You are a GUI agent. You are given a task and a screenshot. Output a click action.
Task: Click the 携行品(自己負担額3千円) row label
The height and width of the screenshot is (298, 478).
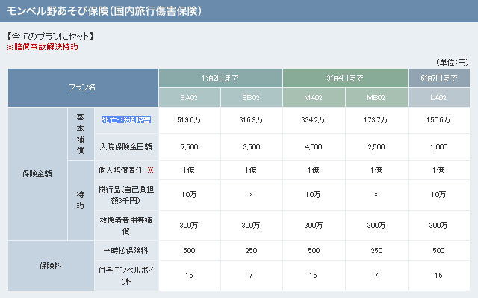pyautogui.click(x=126, y=195)
